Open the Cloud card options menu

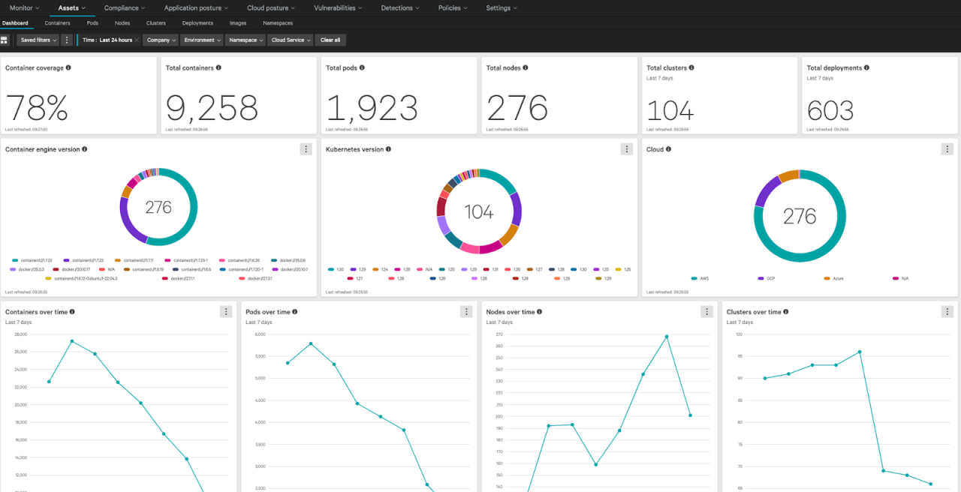(x=947, y=149)
